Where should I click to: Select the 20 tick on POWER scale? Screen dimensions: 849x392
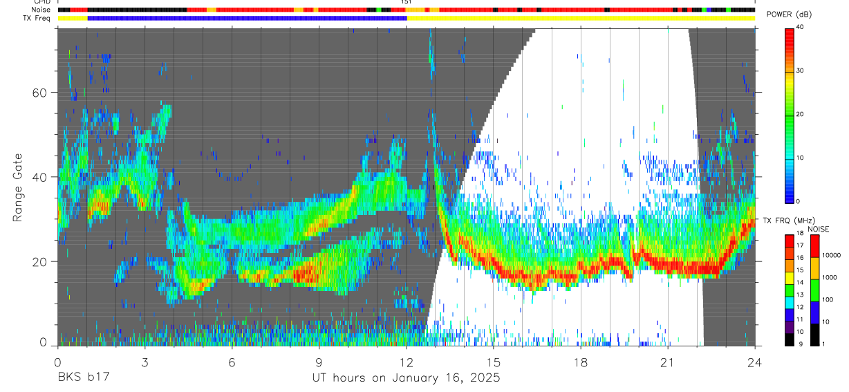801,114
